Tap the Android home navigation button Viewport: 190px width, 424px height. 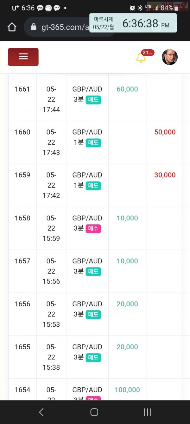(94, 412)
